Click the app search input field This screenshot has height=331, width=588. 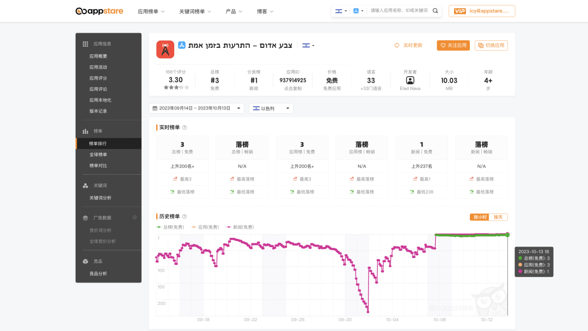pos(397,10)
